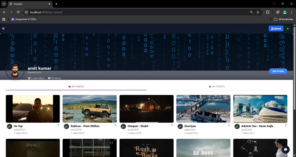Reload the page with the refresh icon
The image size is (296, 157).
pyautogui.click(x=18, y=12)
